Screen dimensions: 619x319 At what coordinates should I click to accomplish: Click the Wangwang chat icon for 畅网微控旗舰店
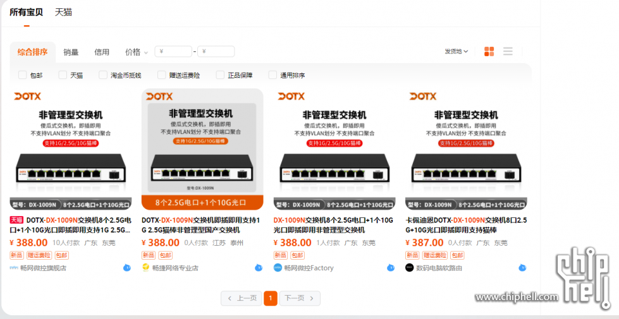127,268
